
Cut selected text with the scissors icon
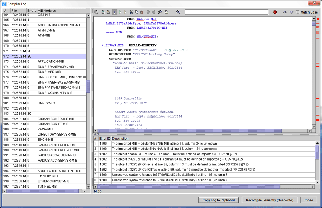pyautogui.click(x=131, y=12)
